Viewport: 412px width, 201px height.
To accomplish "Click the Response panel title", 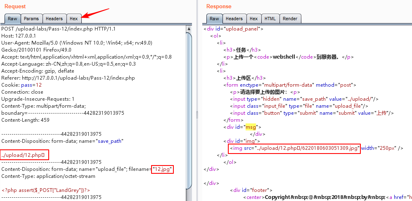I will click(x=219, y=7).
